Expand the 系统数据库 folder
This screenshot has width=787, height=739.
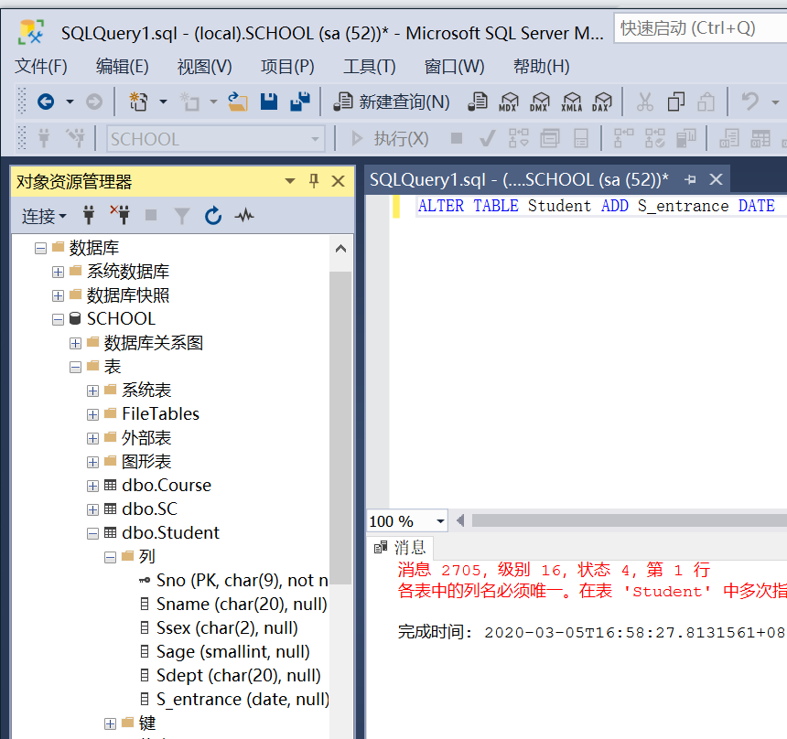tap(58, 272)
